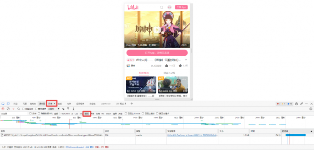Switch to the 控制台 tab
This screenshot has height=150, width=314.
[x=33, y=104]
